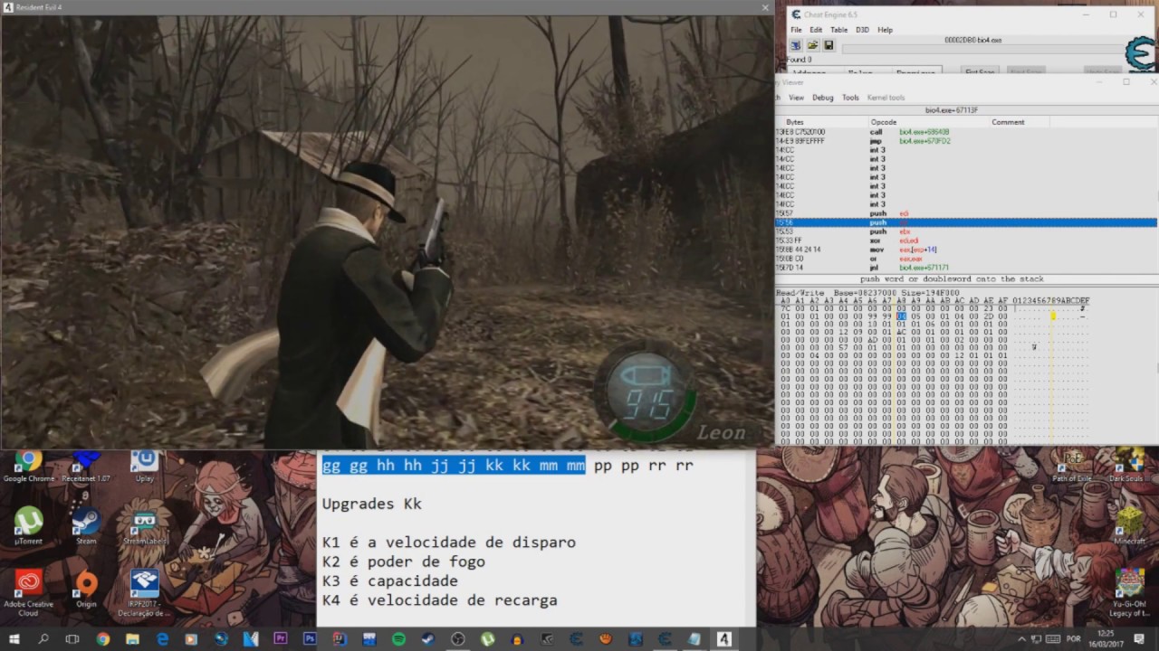Open the Kernel tools menu in Memory Viewer
Screen dimensions: 1159x651
(x=886, y=98)
